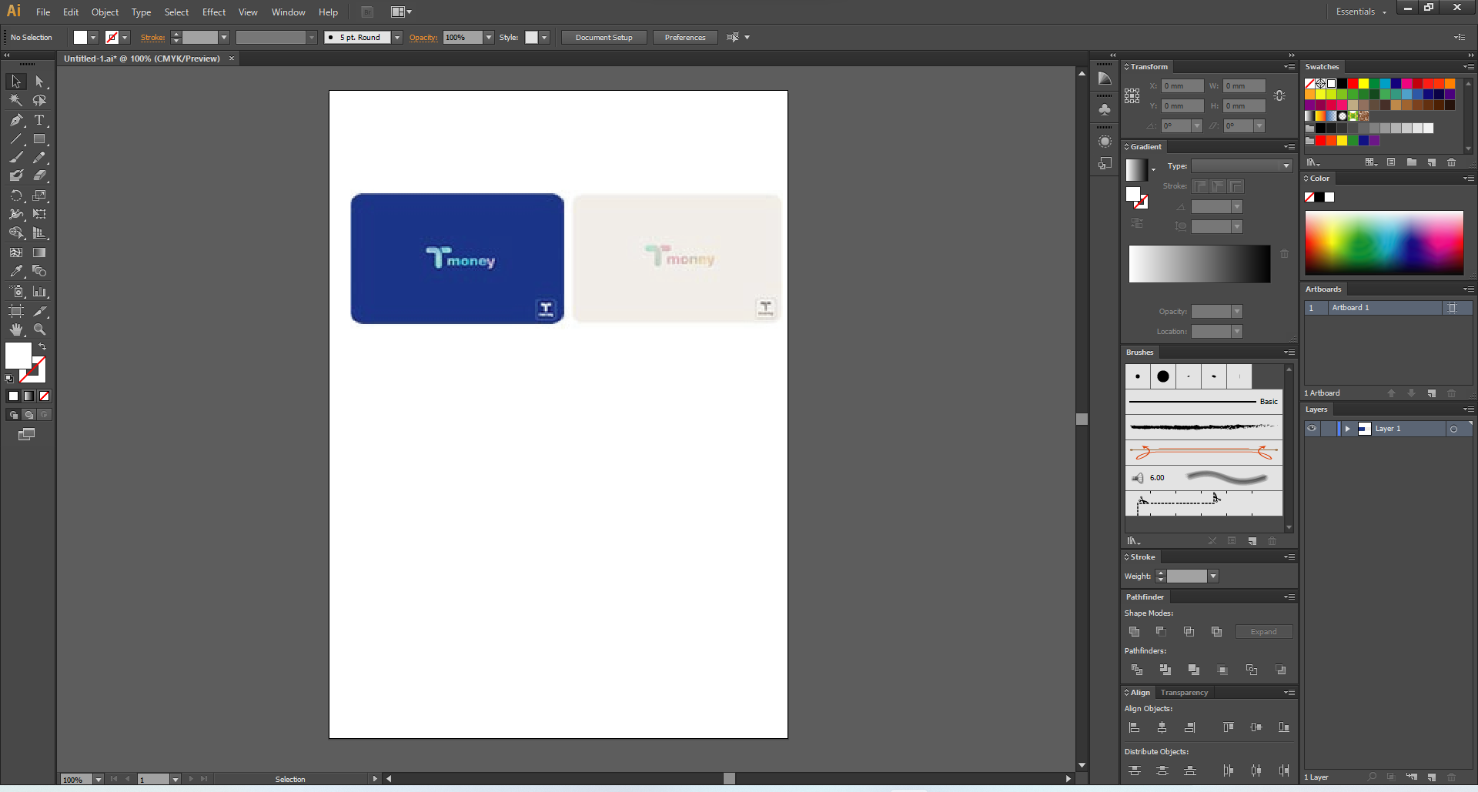Set paint mode to Gradient
1478x792 pixels.
coord(28,396)
